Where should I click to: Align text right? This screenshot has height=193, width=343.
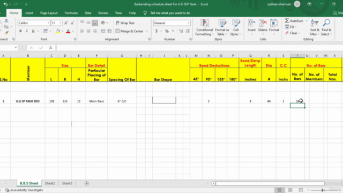click(95, 31)
